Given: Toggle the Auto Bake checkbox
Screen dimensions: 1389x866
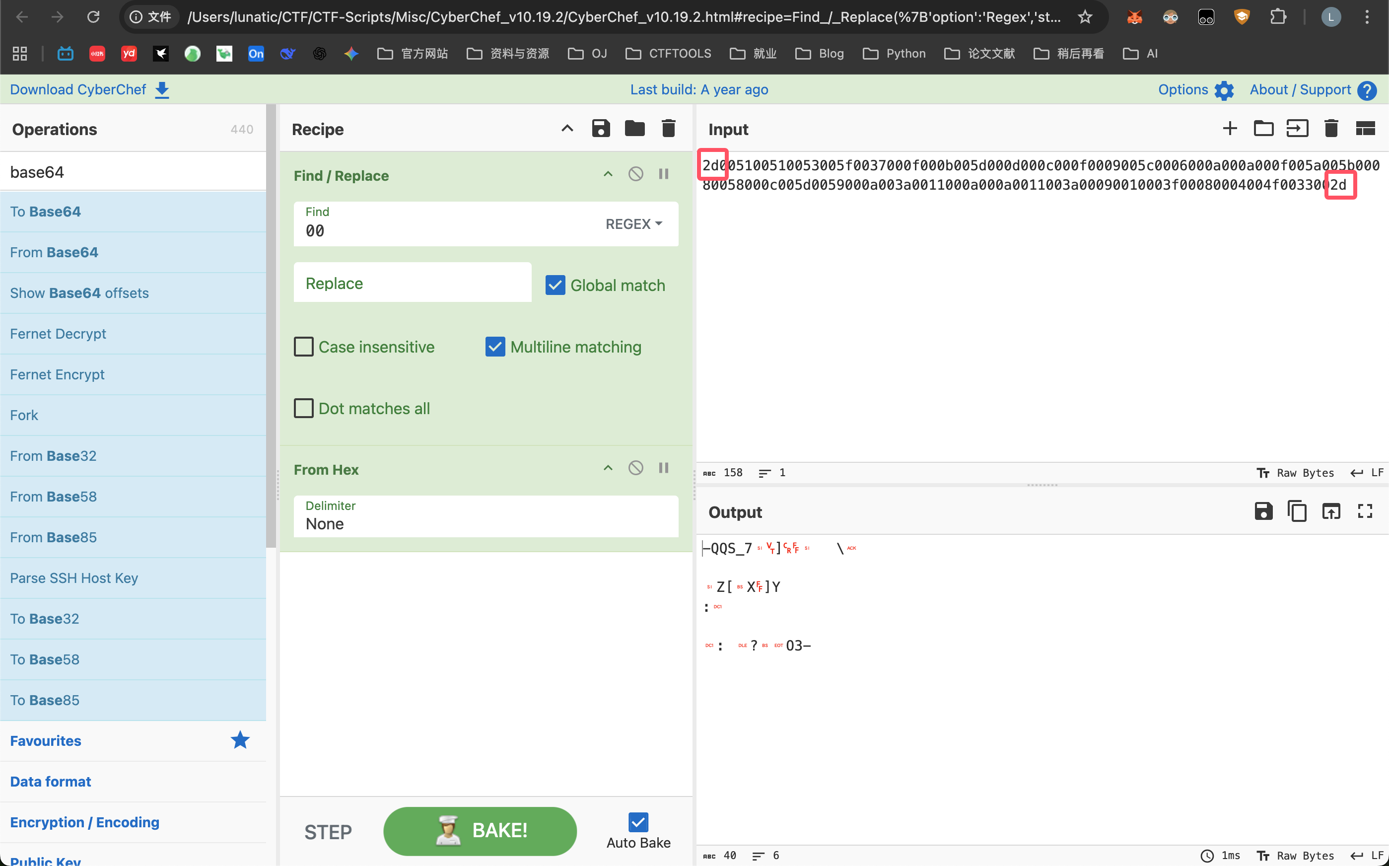Looking at the screenshot, I should point(638,822).
